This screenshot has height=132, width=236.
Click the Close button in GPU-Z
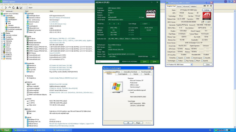tap(208, 65)
